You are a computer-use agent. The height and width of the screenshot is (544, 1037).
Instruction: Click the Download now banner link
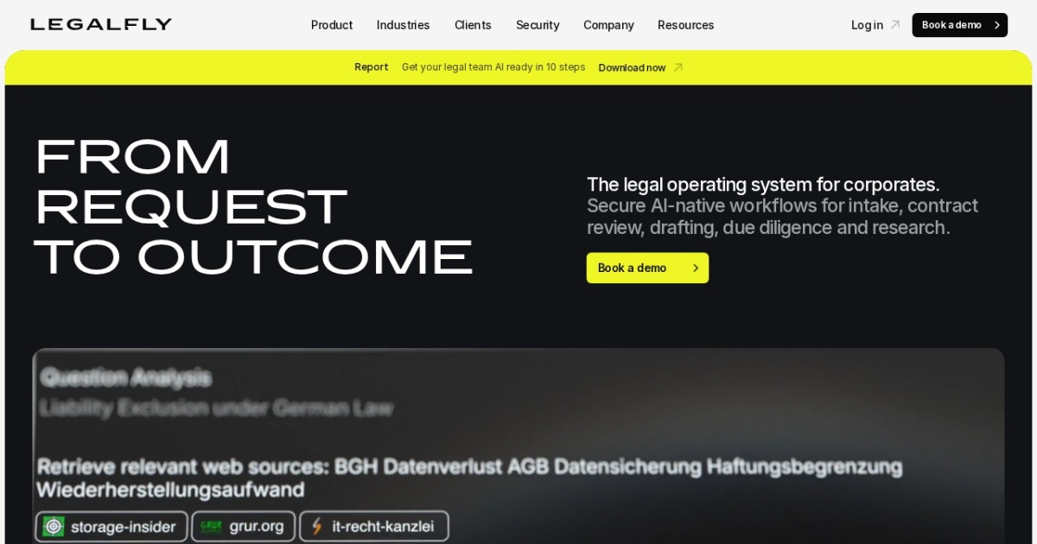point(632,67)
